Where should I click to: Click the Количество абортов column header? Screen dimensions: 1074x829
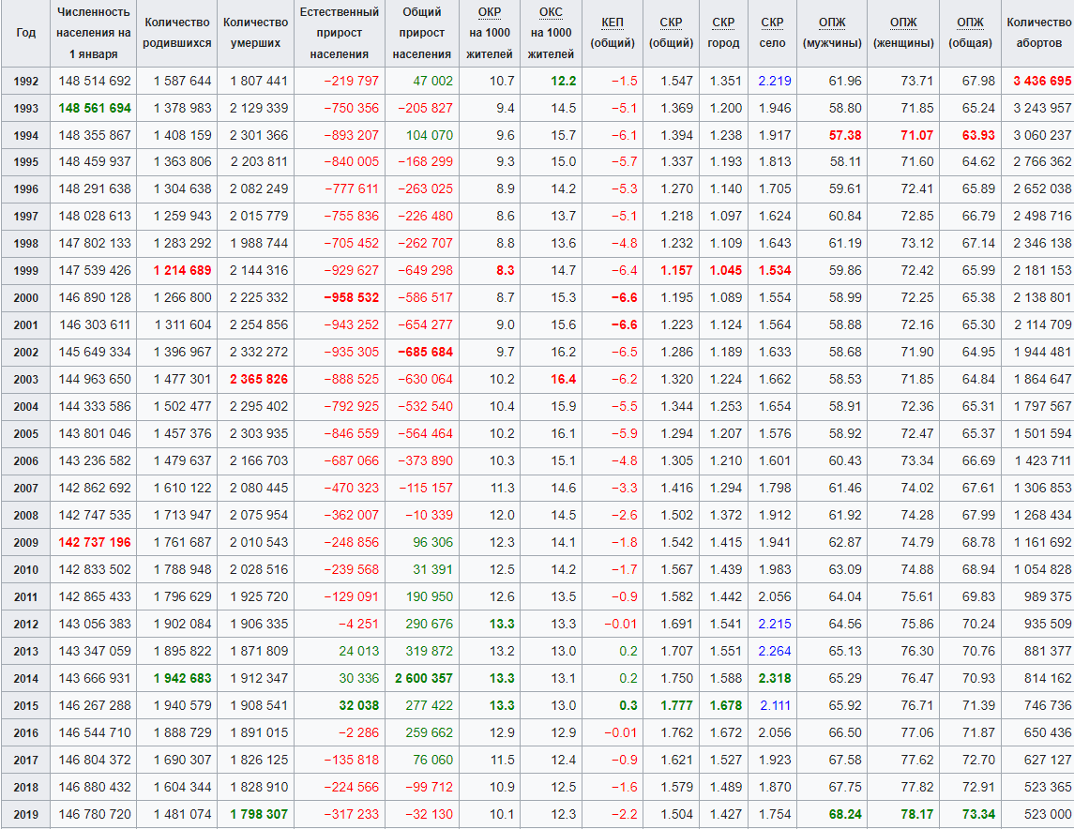[1037, 33]
